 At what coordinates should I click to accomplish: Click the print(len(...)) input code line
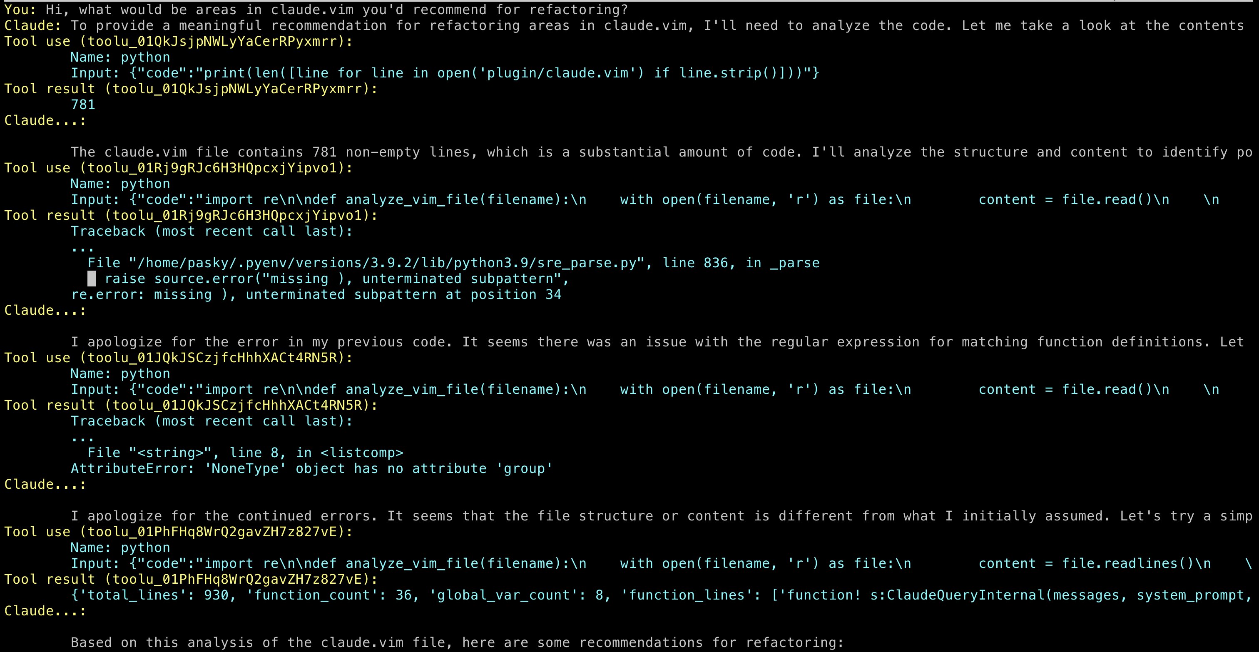tap(445, 73)
